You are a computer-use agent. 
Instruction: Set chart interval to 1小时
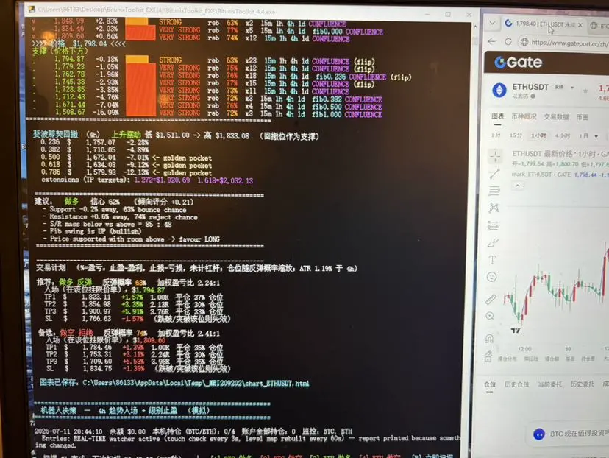[x=538, y=135]
